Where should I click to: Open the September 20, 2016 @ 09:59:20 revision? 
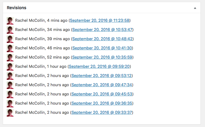(100, 67)
